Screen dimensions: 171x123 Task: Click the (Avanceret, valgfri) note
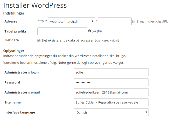tap(107, 41)
